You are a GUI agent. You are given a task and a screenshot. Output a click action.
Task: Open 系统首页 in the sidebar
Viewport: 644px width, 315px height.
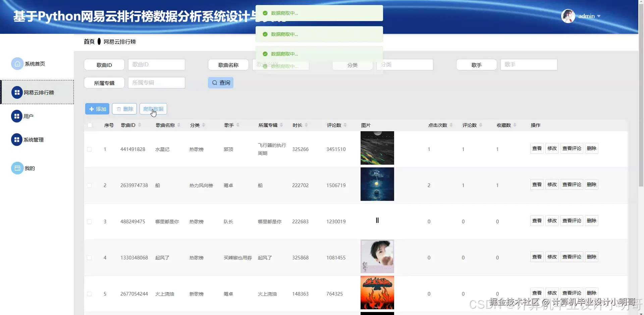tap(35, 64)
